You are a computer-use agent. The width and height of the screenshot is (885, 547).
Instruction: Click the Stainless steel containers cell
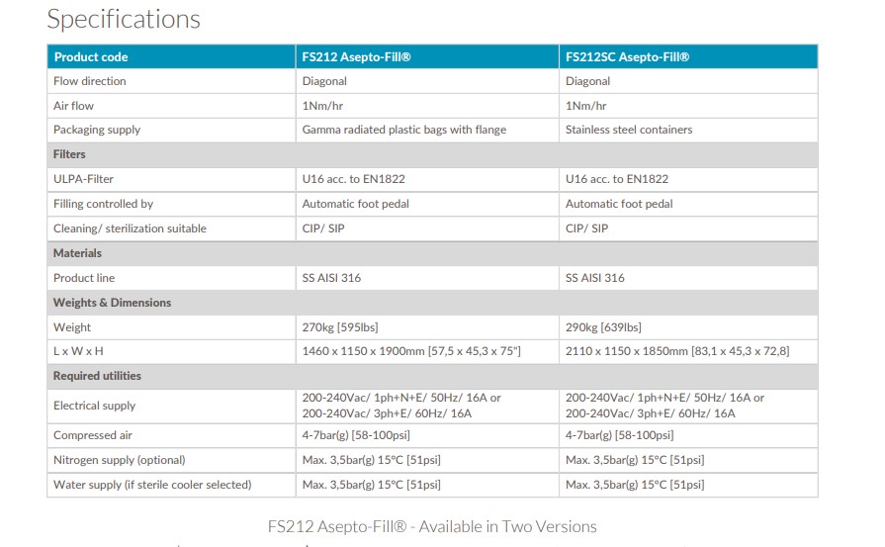(x=629, y=130)
